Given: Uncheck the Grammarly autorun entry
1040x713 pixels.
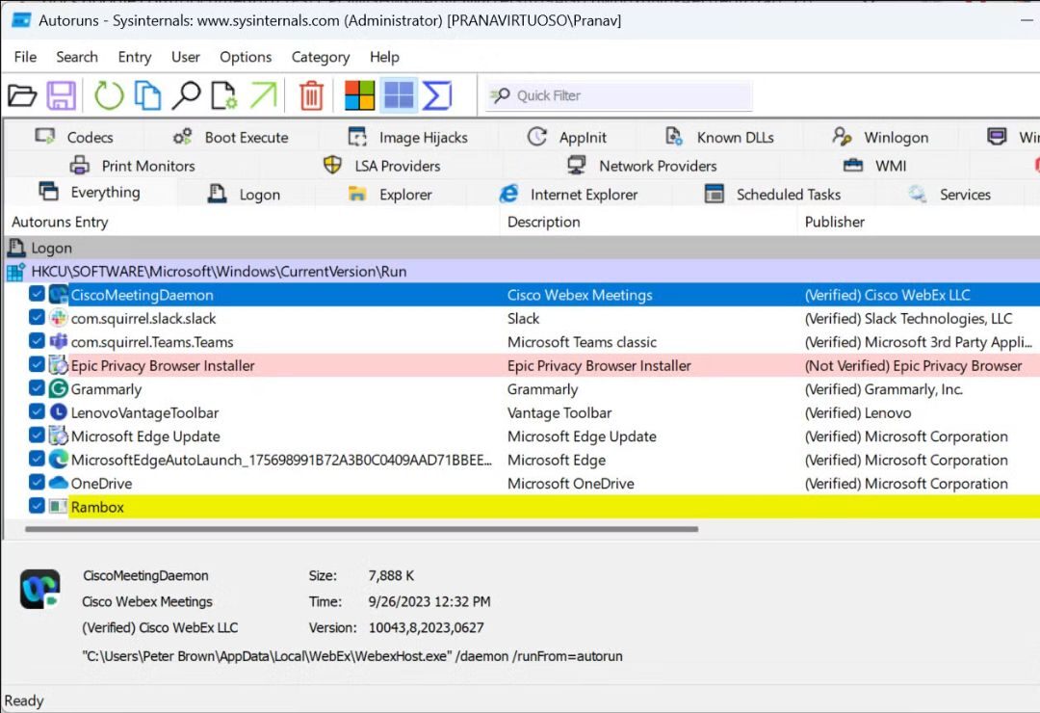Looking at the screenshot, I should pos(36,389).
